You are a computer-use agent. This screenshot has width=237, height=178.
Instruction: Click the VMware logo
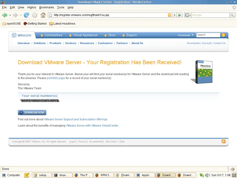coord(22,35)
